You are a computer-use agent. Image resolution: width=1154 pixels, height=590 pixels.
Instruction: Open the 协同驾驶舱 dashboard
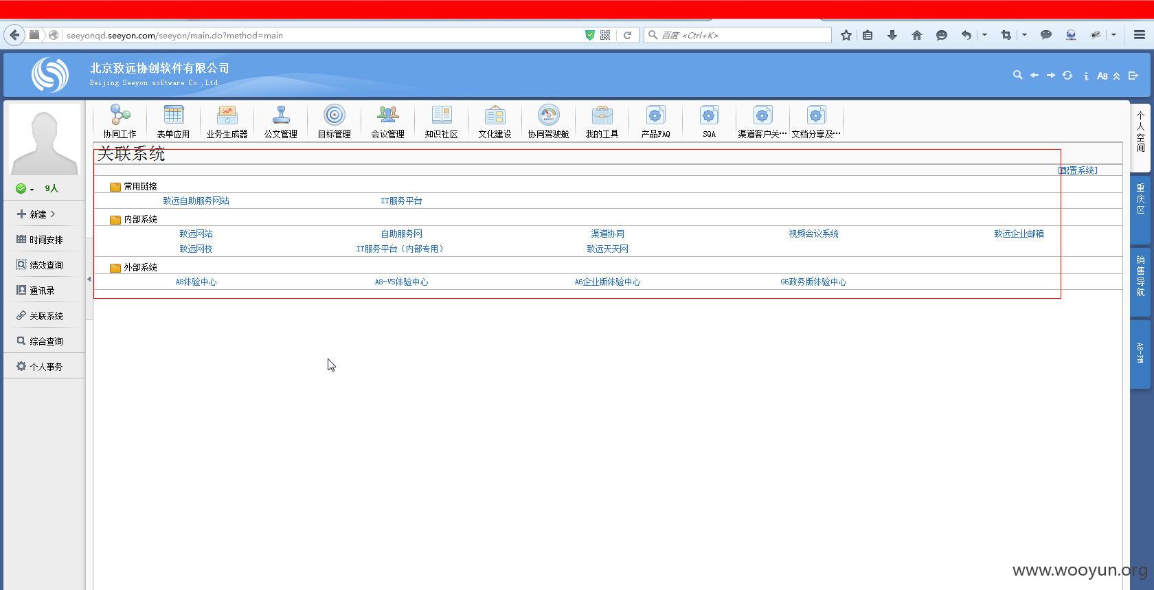tap(548, 122)
